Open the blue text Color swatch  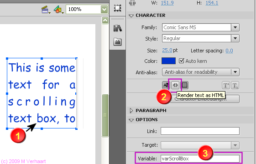point(168,61)
